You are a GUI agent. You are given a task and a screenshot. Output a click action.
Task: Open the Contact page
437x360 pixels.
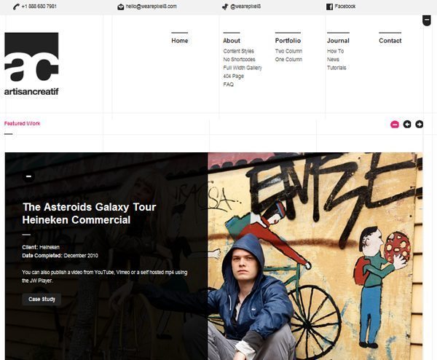tap(390, 41)
